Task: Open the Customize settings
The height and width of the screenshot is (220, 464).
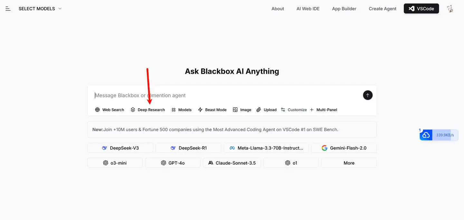Action: 294,110
